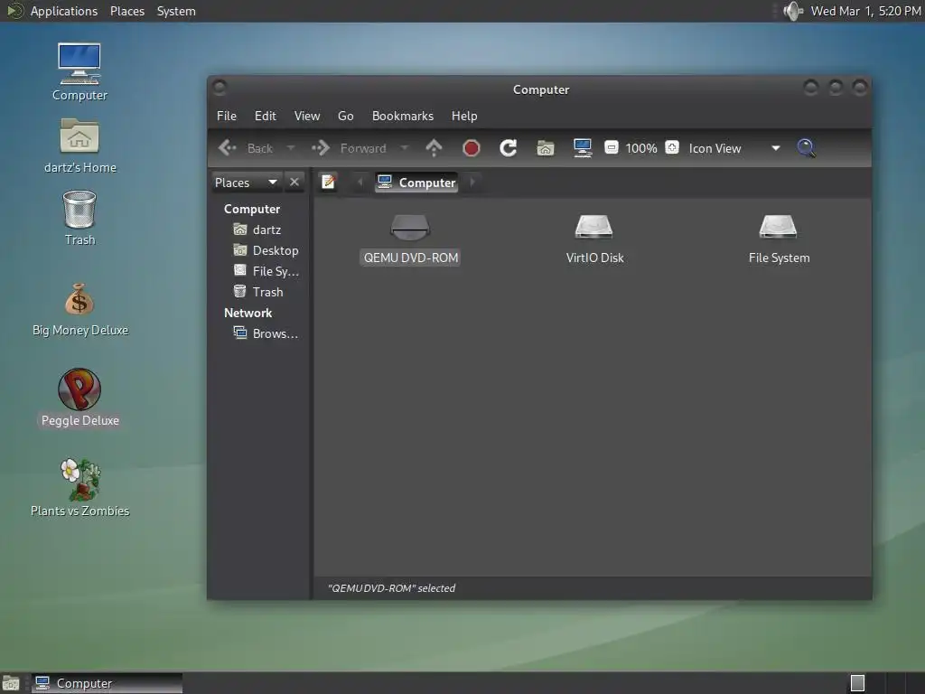Open the Go menu

346,116
